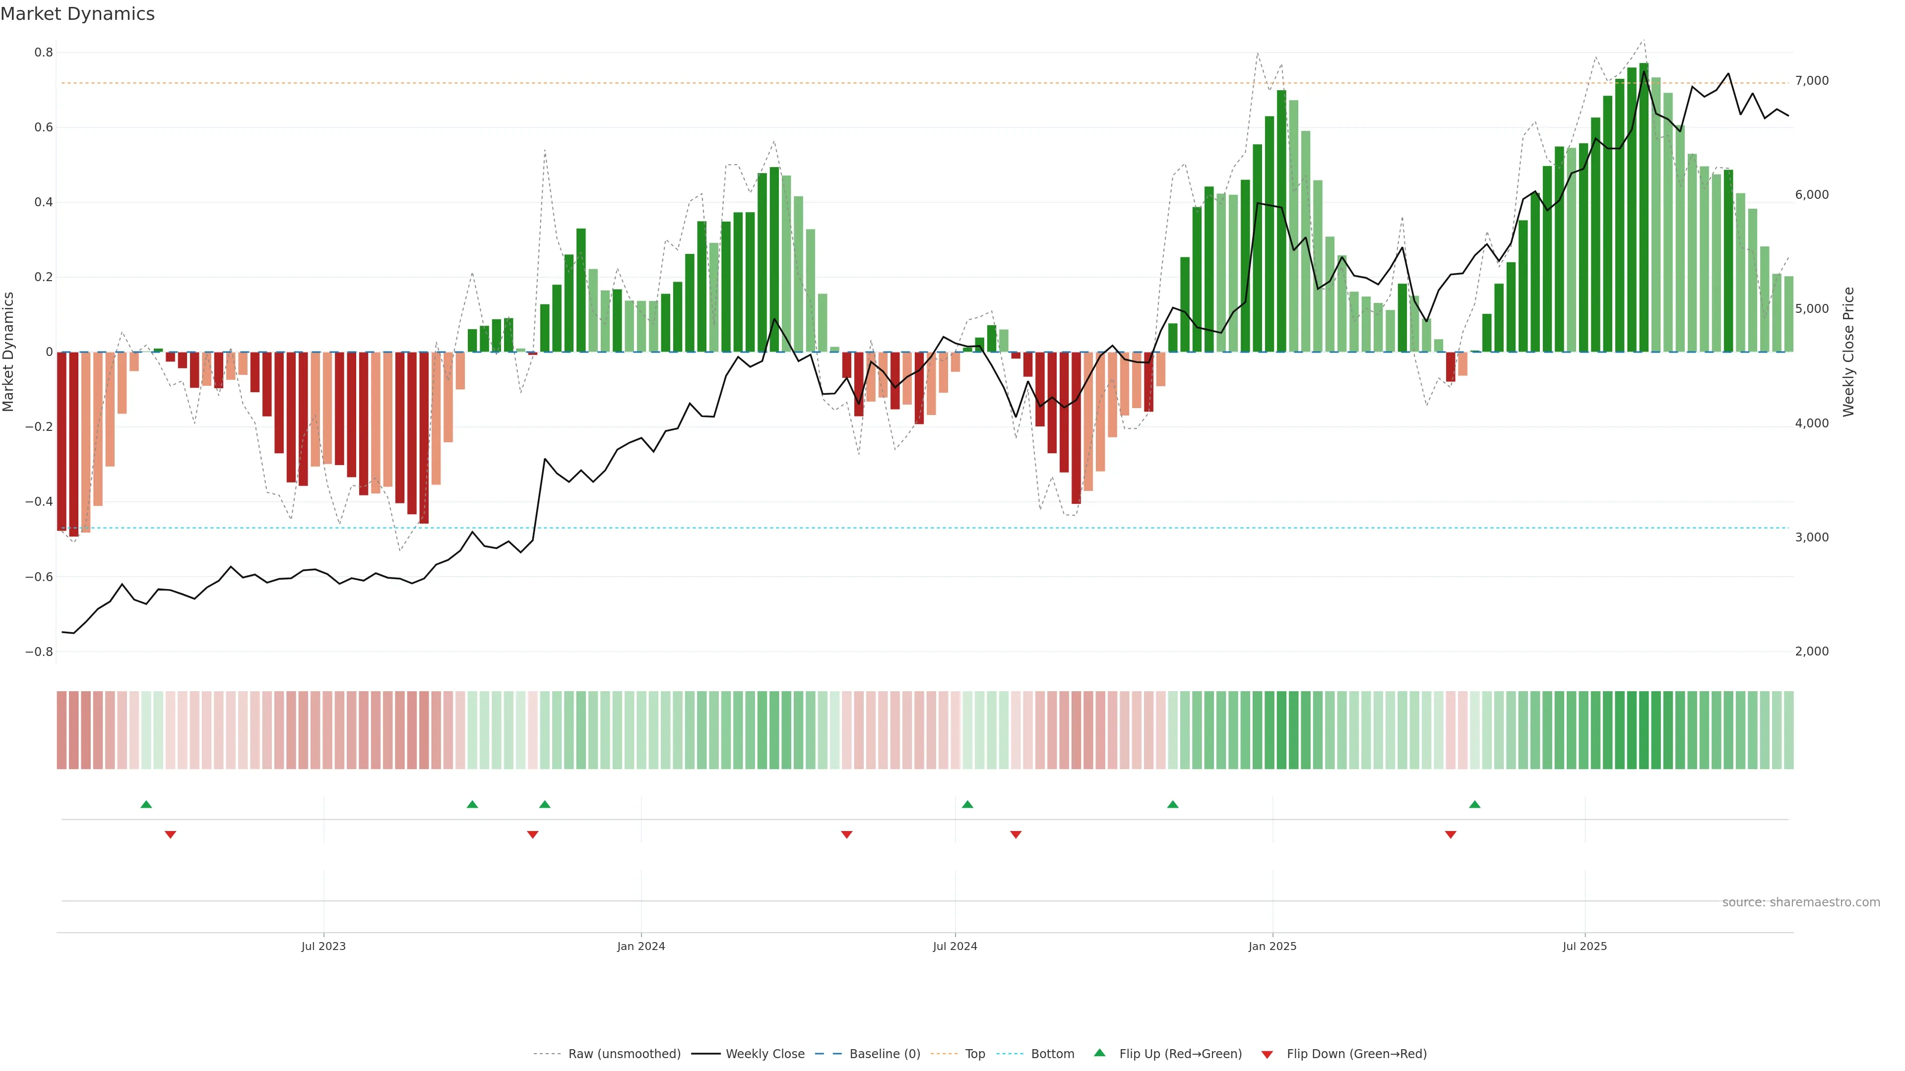Click the flip-down marker before Jan 2024

click(532, 834)
